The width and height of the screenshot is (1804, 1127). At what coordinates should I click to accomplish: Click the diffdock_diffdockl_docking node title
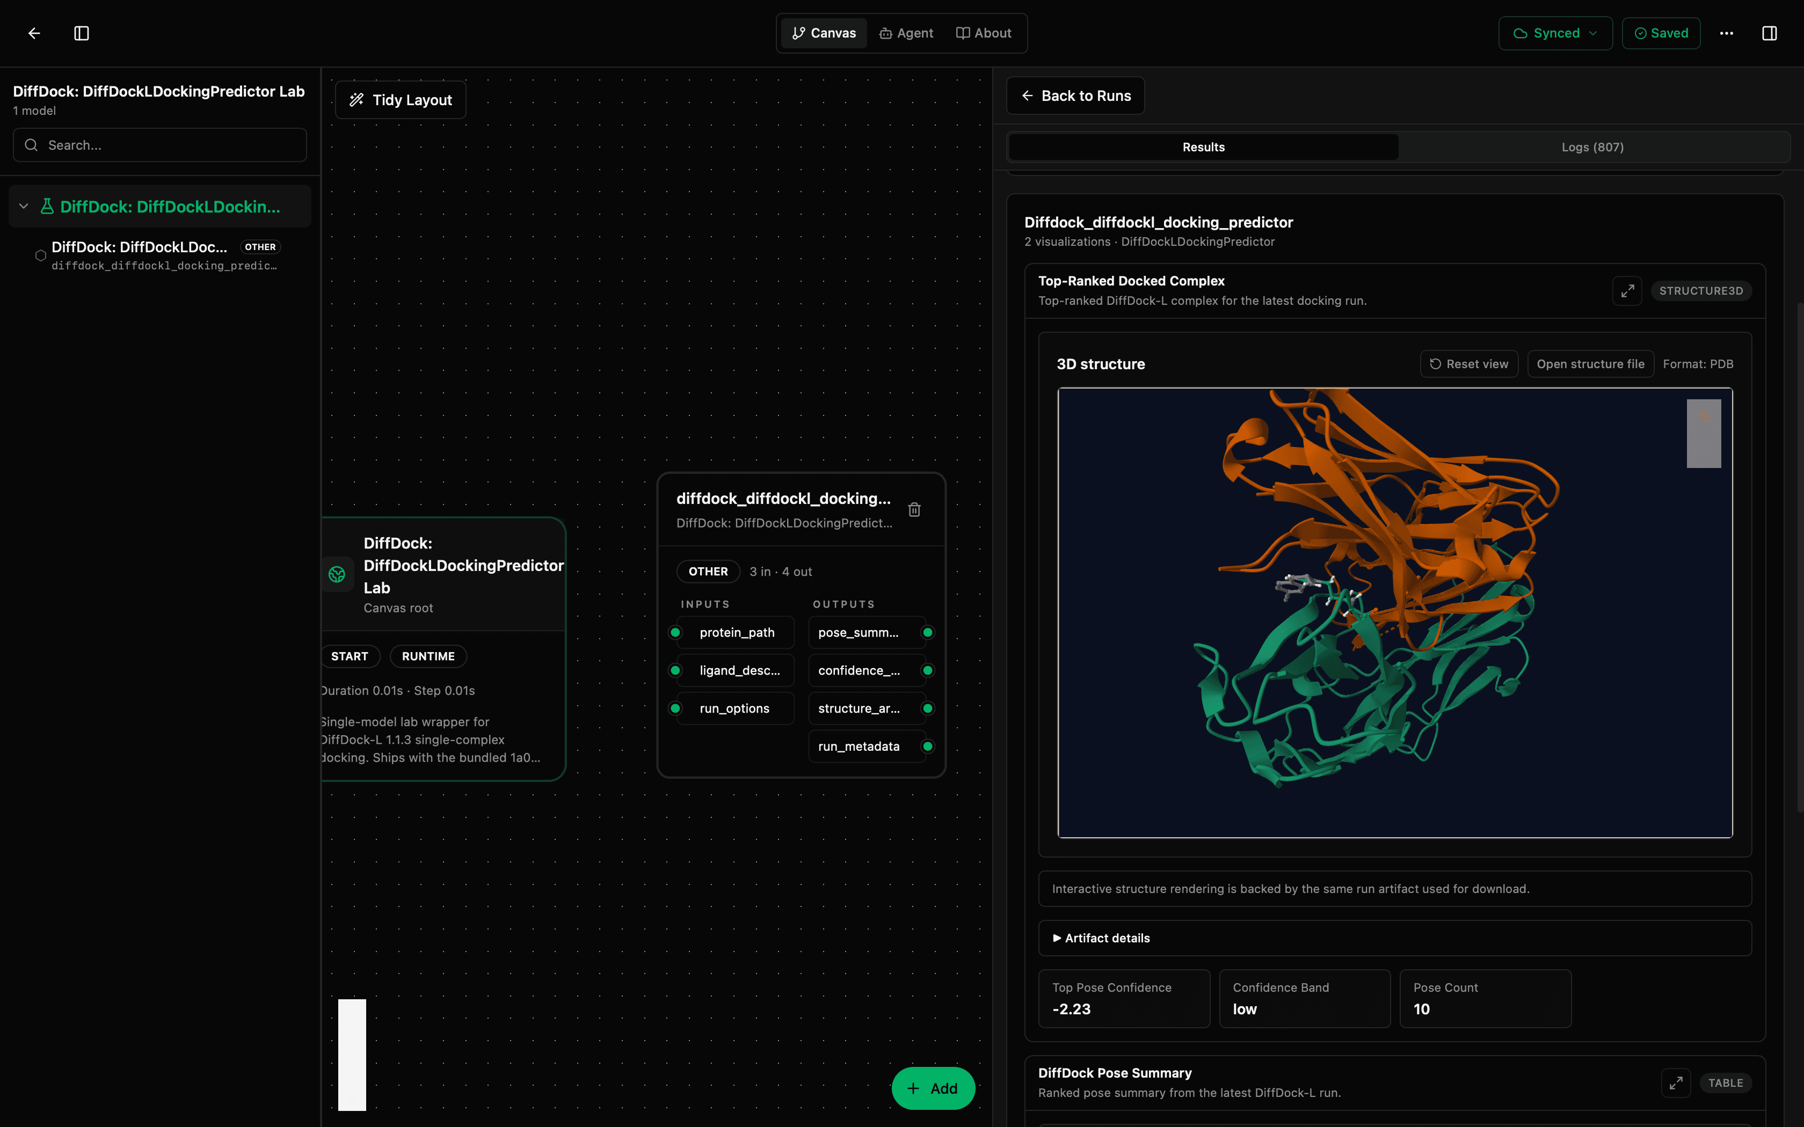coord(783,498)
